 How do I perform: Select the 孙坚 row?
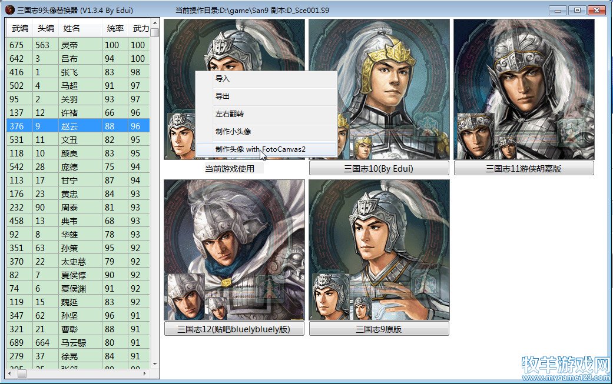pos(78,315)
